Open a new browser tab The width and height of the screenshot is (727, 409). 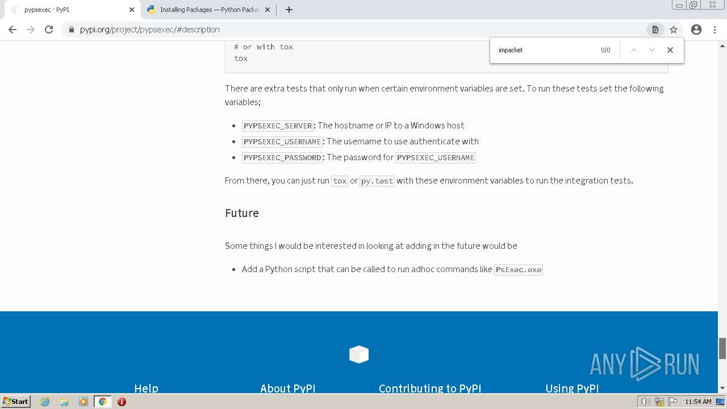pyautogui.click(x=289, y=10)
